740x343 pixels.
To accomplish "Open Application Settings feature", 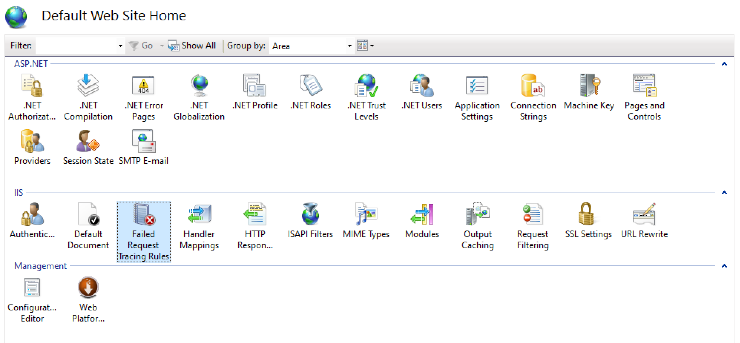I will pos(477,97).
